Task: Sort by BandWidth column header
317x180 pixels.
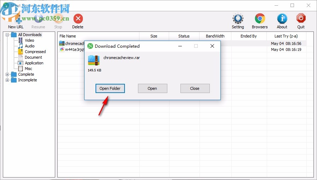Action: (215, 36)
